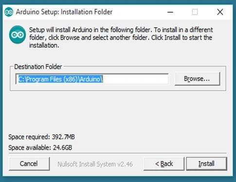The height and width of the screenshot is (182, 236).
Task: Click the highlighted C:\Program Files (x86)\Arduino\ path
Action: pyautogui.click(x=60, y=79)
